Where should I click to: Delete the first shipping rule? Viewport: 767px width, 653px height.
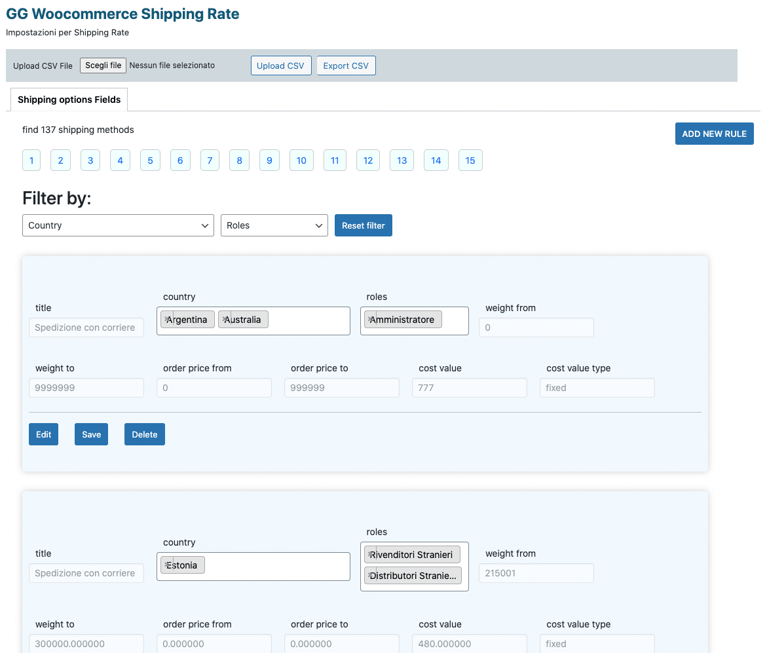pyautogui.click(x=144, y=434)
